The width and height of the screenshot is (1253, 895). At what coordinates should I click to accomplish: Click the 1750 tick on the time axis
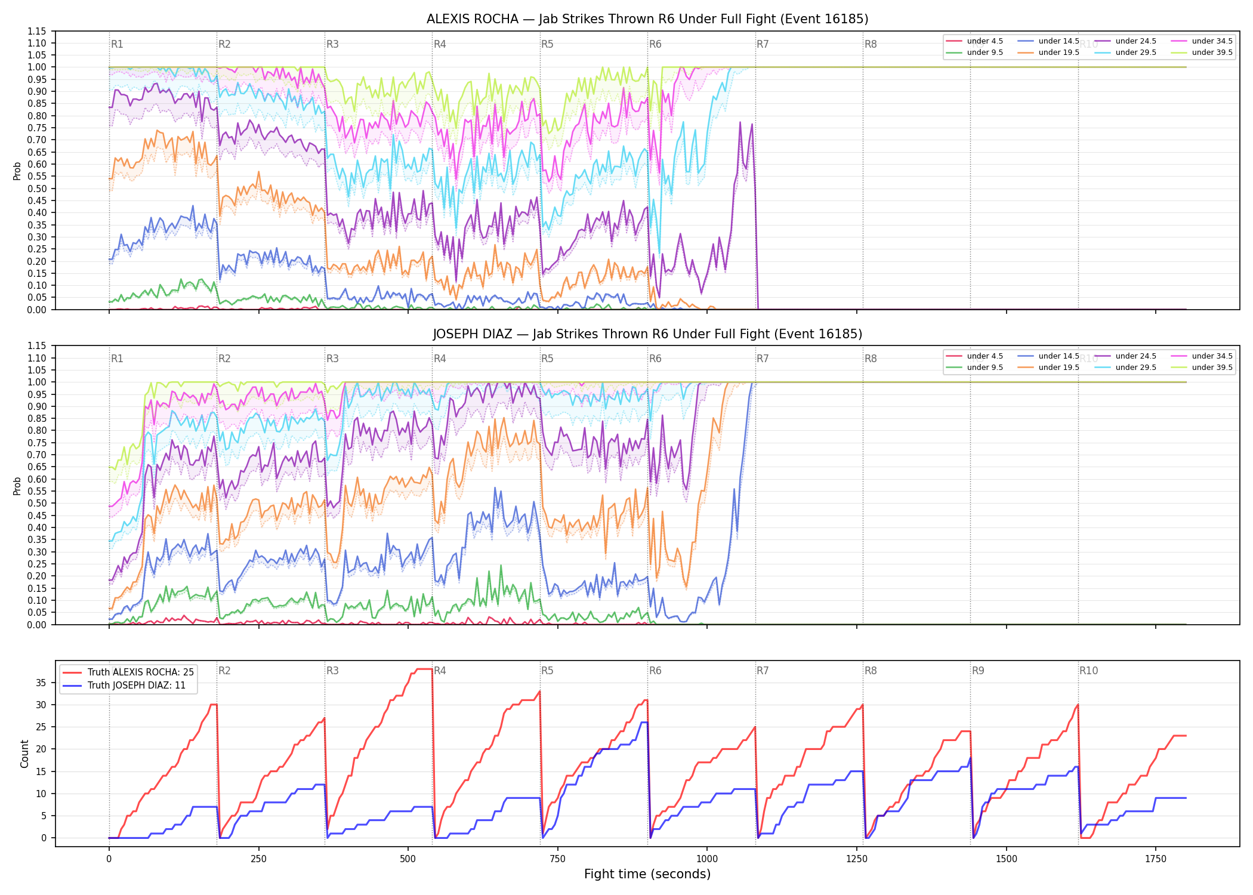[x=1156, y=859]
